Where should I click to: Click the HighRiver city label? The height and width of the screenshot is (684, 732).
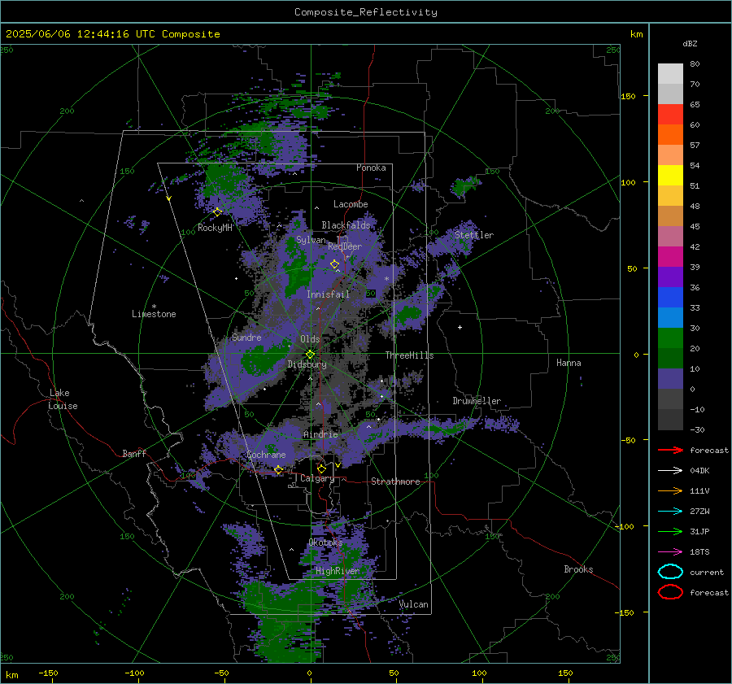pyautogui.click(x=338, y=571)
